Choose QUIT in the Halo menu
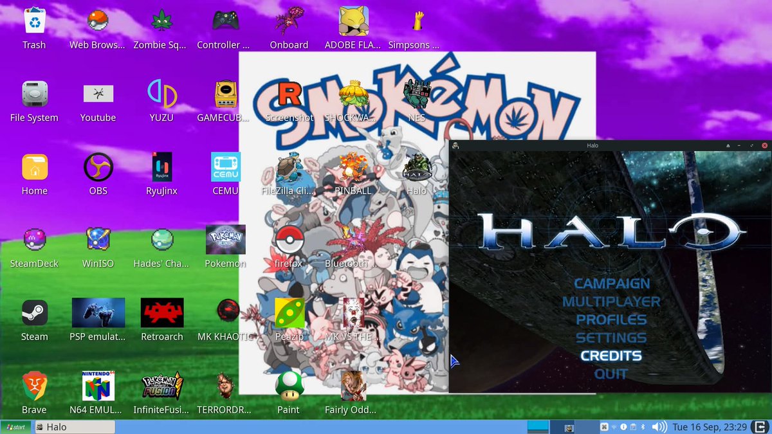The height and width of the screenshot is (434, 772). point(611,374)
